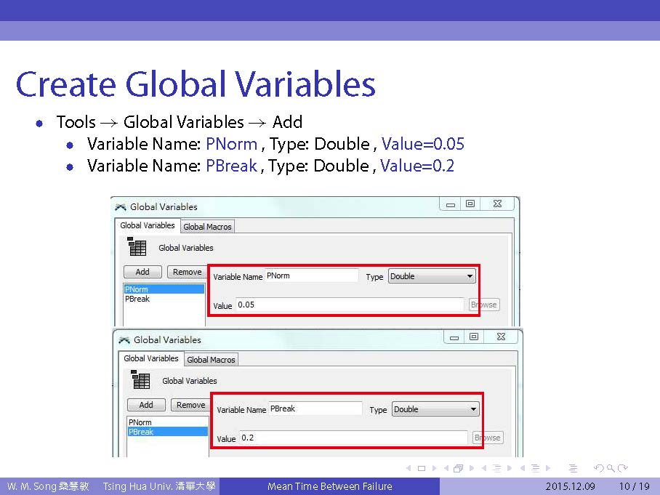Switch to Global Macros tab in PNorm dialog

pos(207,227)
